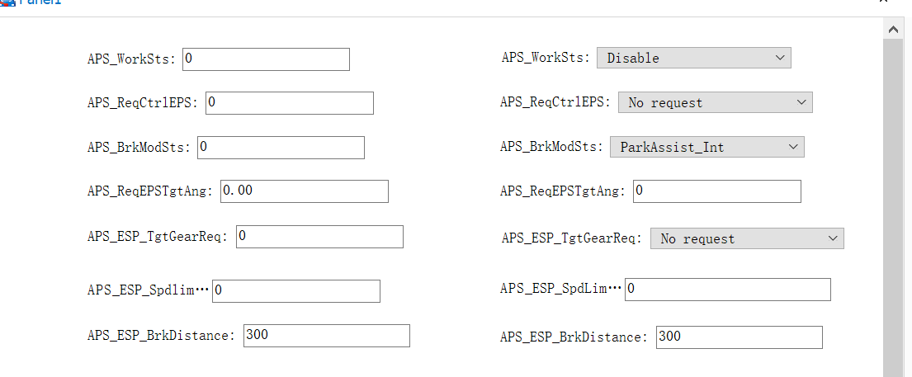Open the right APS_WorkSts dropdown showing Disable
The height and width of the screenshot is (377, 912).
pos(693,58)
